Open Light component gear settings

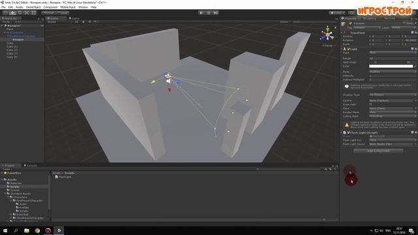click(x=416, y=49)
